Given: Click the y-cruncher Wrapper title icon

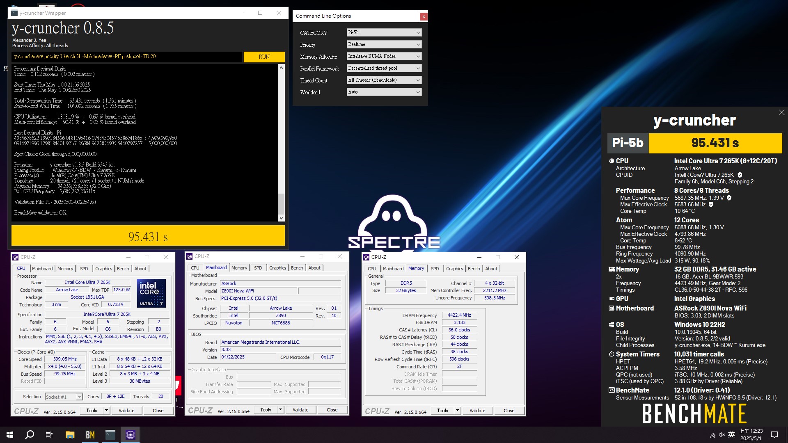Looking at the screenshot, I should coord(14,13).
